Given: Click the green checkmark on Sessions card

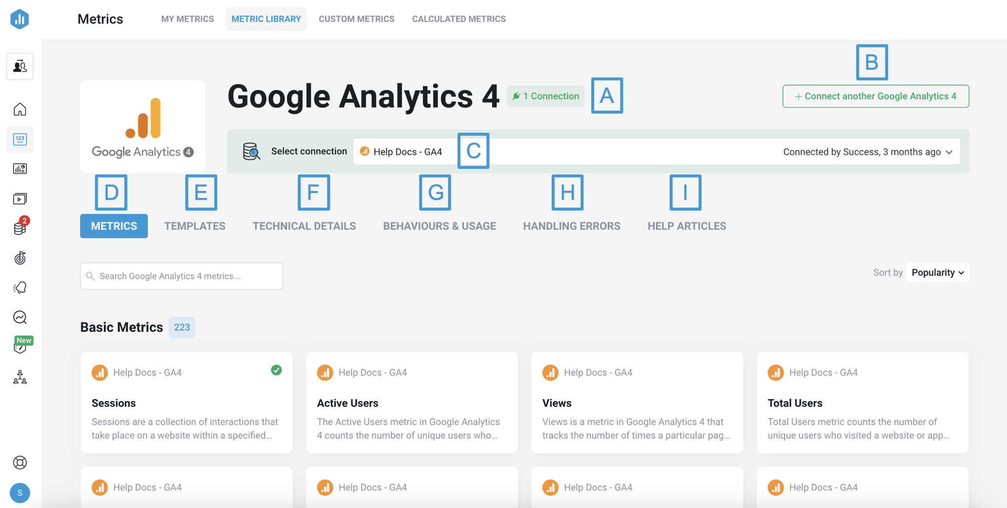Looking at the screenshot, I should click(x=276, y=370).
